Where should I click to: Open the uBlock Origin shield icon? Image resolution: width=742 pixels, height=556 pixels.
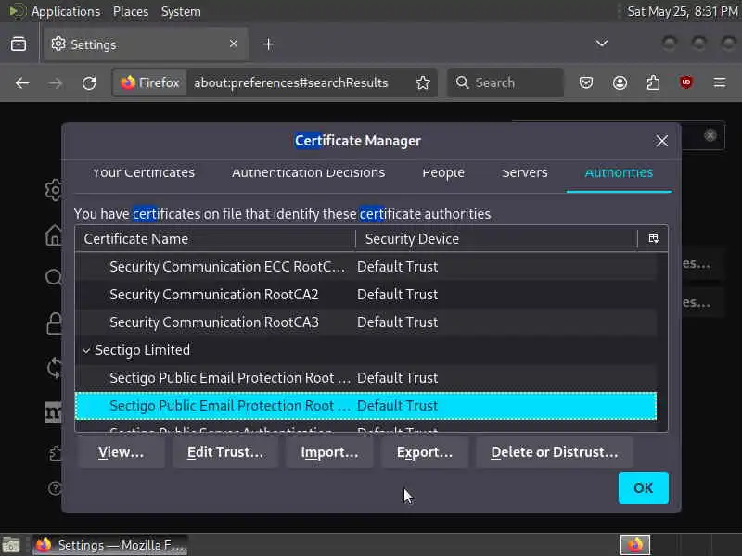click(685, 82)
